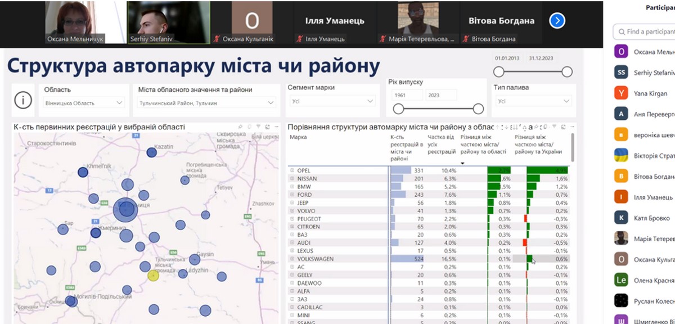Expand the OPEL row in the table

[x=292, y=170]
